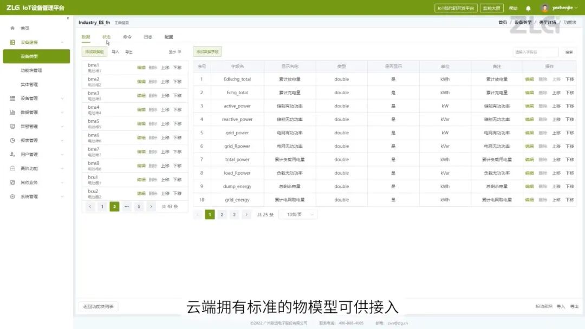Toggle the 显示 eye option above group list
The height and width of the screenshot is (329, 585).
pos(174,52)
